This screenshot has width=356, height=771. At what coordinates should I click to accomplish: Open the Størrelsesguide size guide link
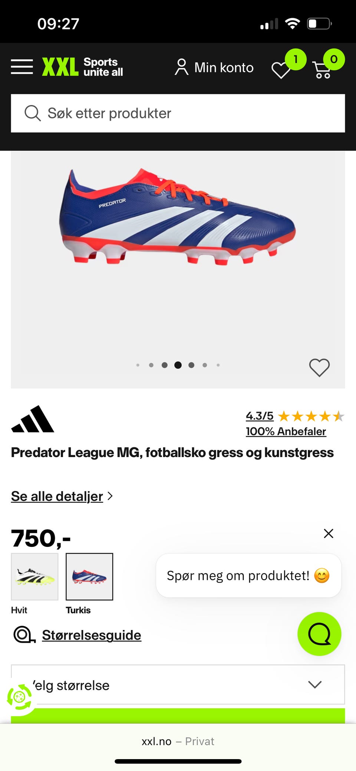point(92,635)
